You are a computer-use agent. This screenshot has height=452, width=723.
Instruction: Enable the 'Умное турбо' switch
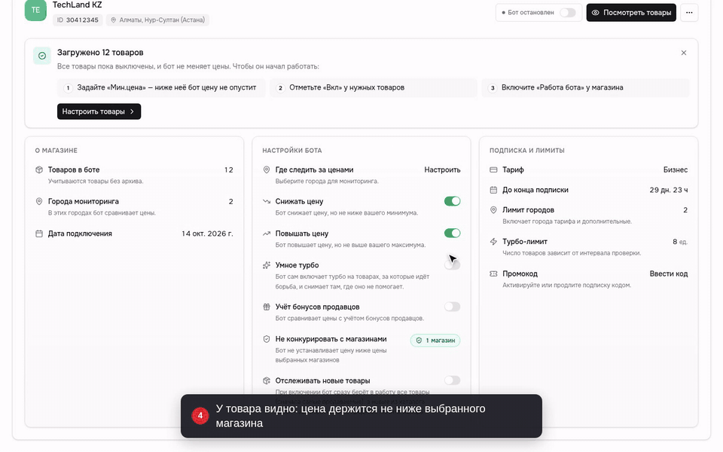(453, 264)
